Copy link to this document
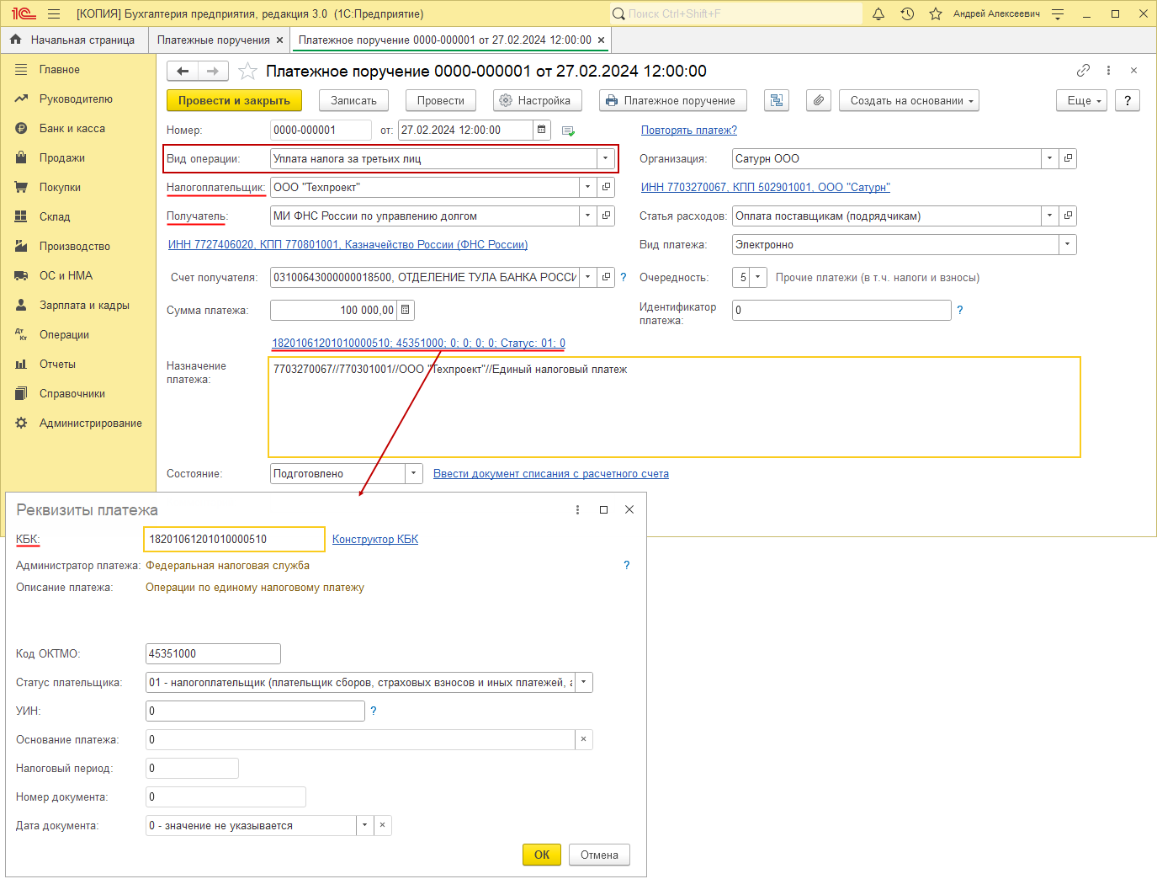1157x879 pixels. coord(1083,71)
